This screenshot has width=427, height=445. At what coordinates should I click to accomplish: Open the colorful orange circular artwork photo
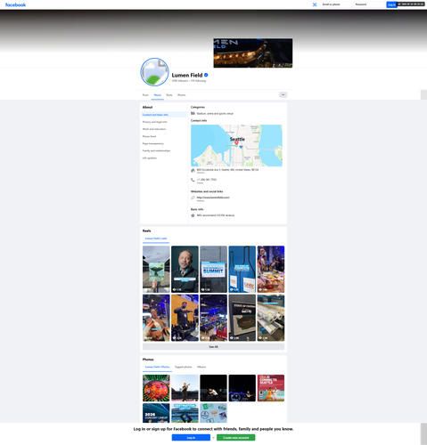click(156, 388)
